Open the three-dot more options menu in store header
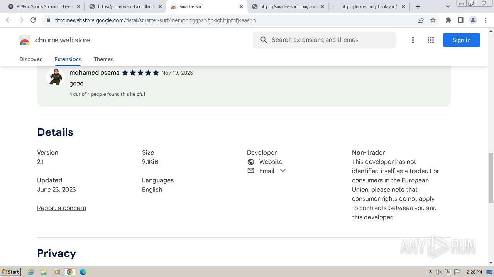Image resolution: width=494 pixels, height=277 pixels. pyautogui.click(x=413, y=40)
